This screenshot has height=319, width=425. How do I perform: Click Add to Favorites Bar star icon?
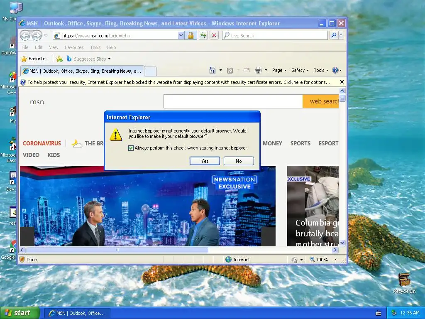click(59, 59)
